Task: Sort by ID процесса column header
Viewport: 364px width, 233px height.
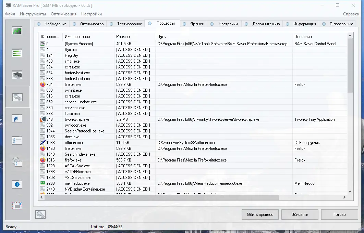Action: [51, 36]
